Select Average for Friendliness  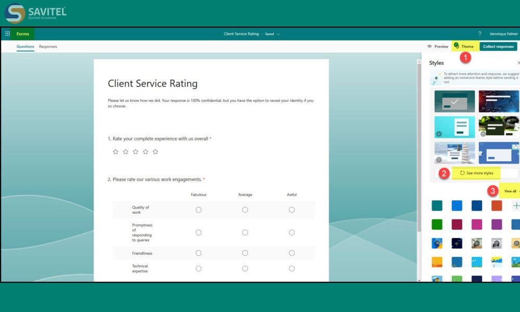coord(245,253)
